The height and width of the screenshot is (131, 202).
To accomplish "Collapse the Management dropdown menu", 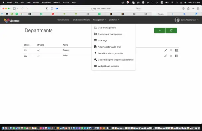I will (99, 20).
